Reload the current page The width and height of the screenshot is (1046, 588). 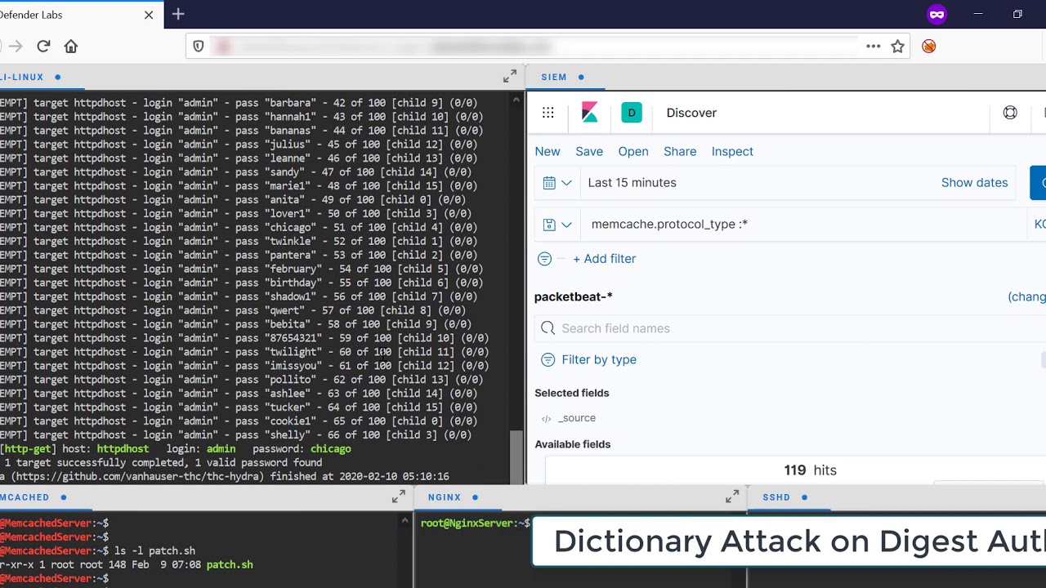43,47
